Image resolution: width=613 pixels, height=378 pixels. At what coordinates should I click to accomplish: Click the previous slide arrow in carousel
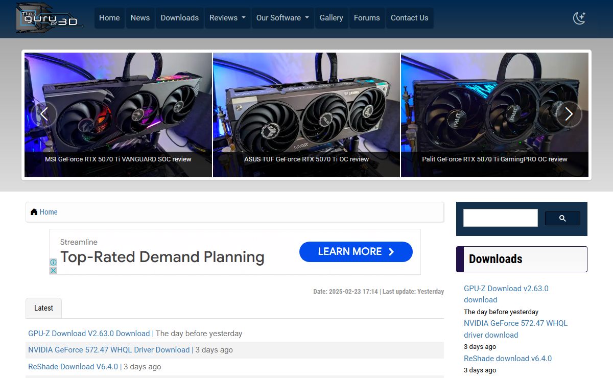pyautogui.click(x=44, y=114)
